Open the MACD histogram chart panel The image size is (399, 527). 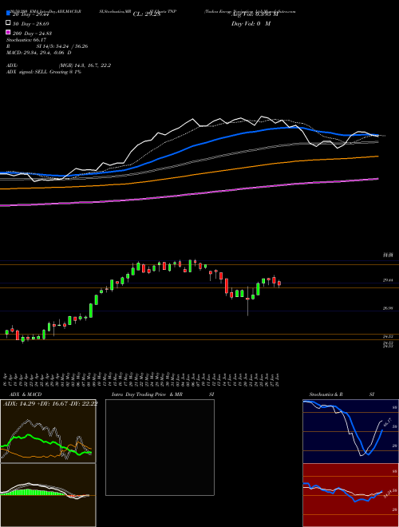[x=48, y=495]
